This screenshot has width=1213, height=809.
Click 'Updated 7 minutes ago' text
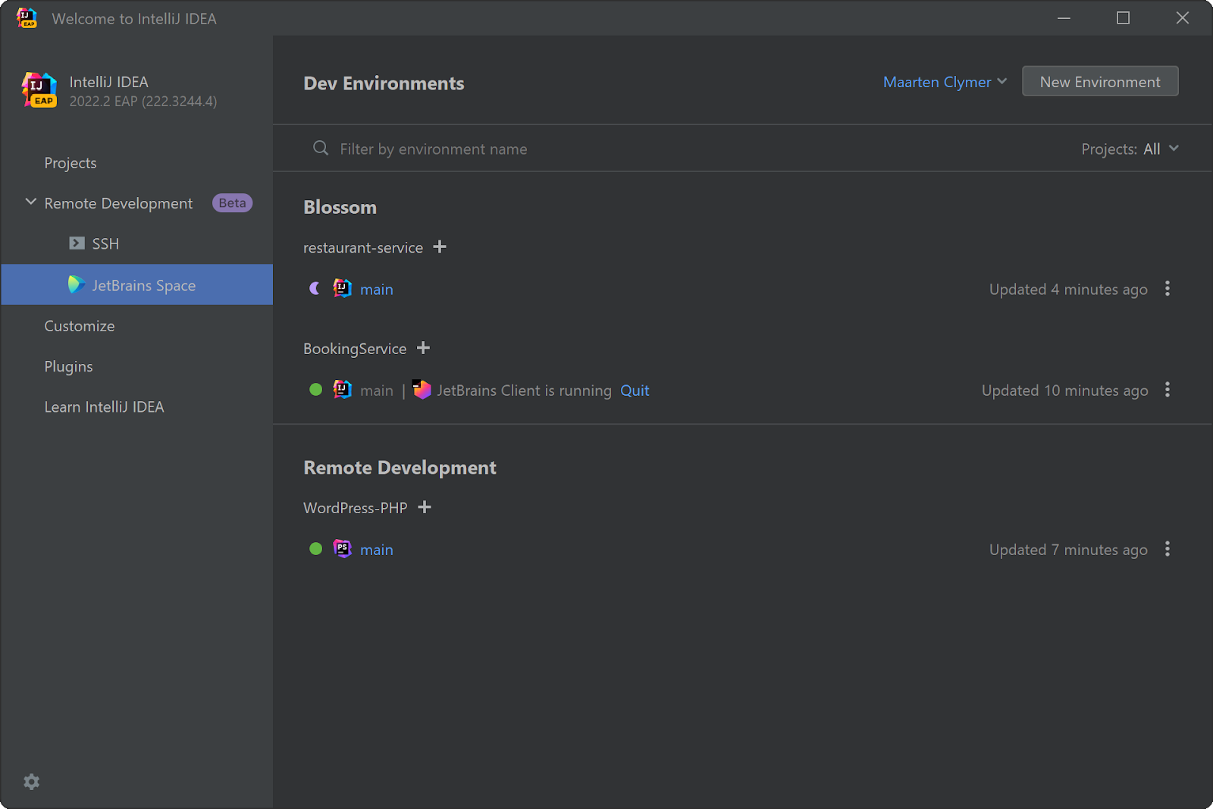1068,550
